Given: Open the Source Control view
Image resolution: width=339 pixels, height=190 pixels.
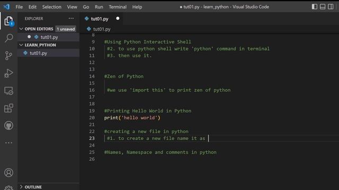Looking at the screenshot, I should click(8, 55).
